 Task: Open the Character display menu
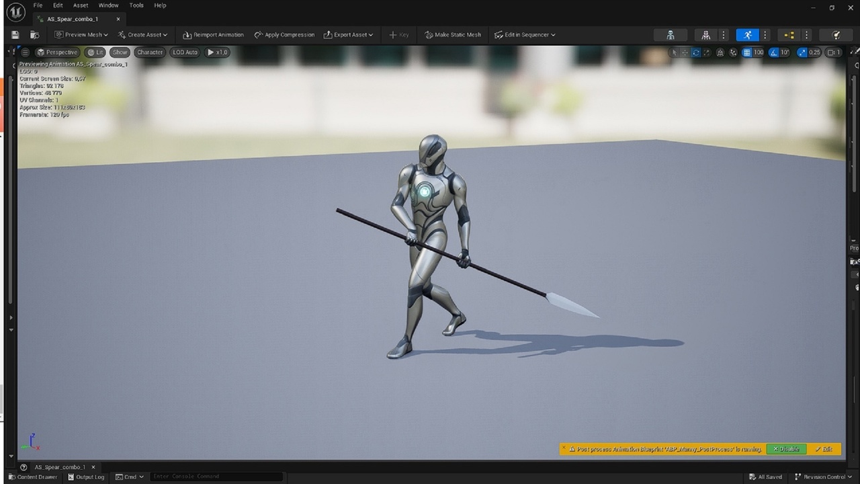click(x=150, y=52)
